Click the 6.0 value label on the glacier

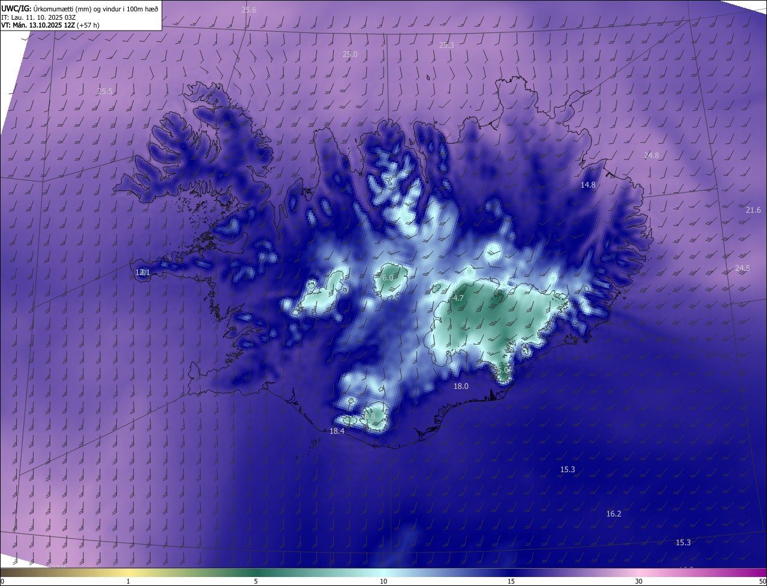tap(388, 277)
